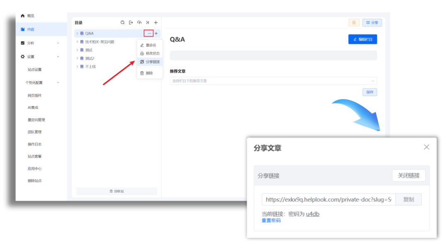This screenshot has width=448, height=252.
Task: Click the 编辑栏目 button
Action: [363, 39]
